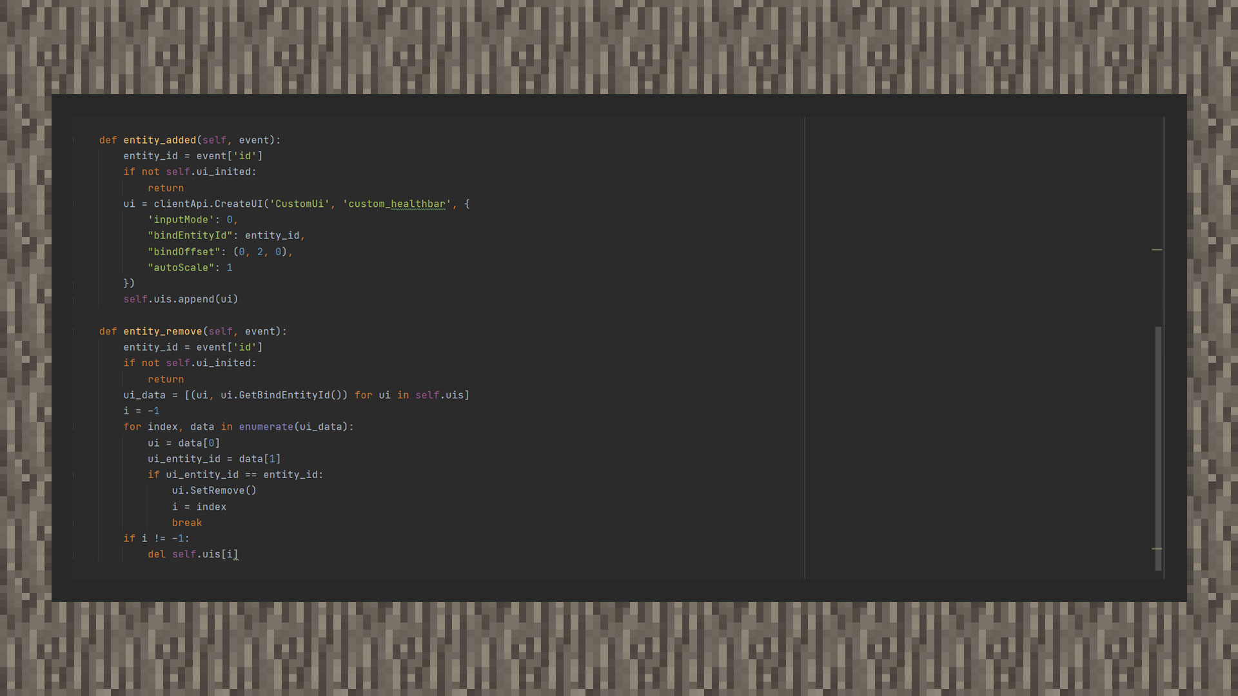Collapse the entity_remove function fold marker
Image resolution: width=1238 pixels, height=696 pixels.
pos(74,331)
